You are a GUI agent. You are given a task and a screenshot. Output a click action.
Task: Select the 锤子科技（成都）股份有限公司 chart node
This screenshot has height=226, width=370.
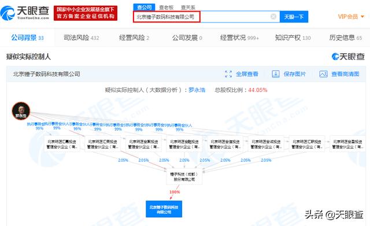(184, 177)
